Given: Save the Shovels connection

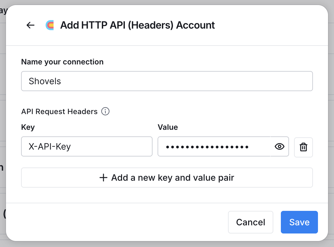Looking at the screenshot, I should pyautogui.click(x=299, y=222).
